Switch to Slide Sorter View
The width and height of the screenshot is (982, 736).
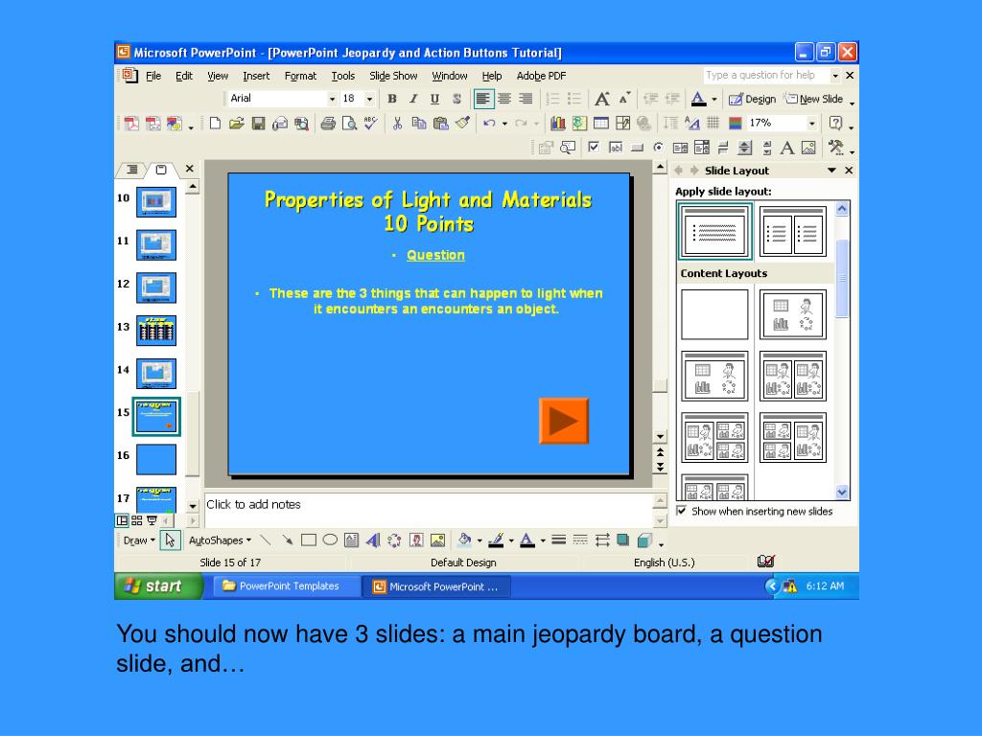point(136,520)
